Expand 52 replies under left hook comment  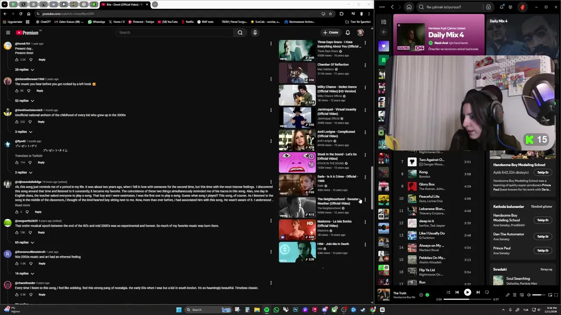click(25, 101)
